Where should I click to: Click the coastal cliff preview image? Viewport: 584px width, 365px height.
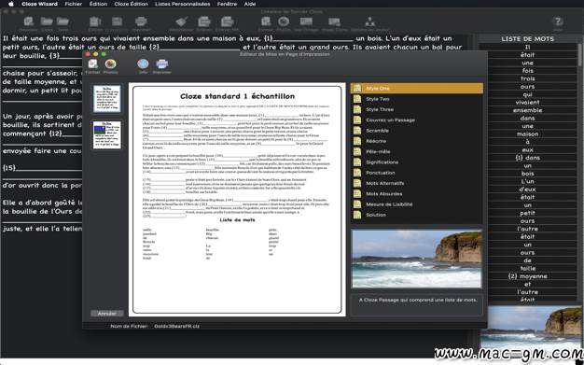[x=417, y=259]
